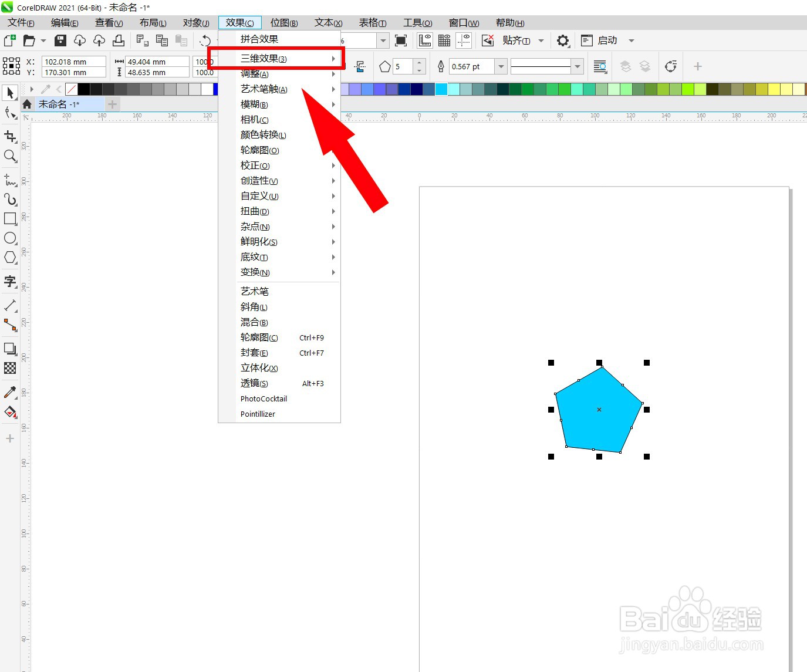Click the polygon sides field showing 5
Viewport: 807px width, 672px height.
[404, 66]
